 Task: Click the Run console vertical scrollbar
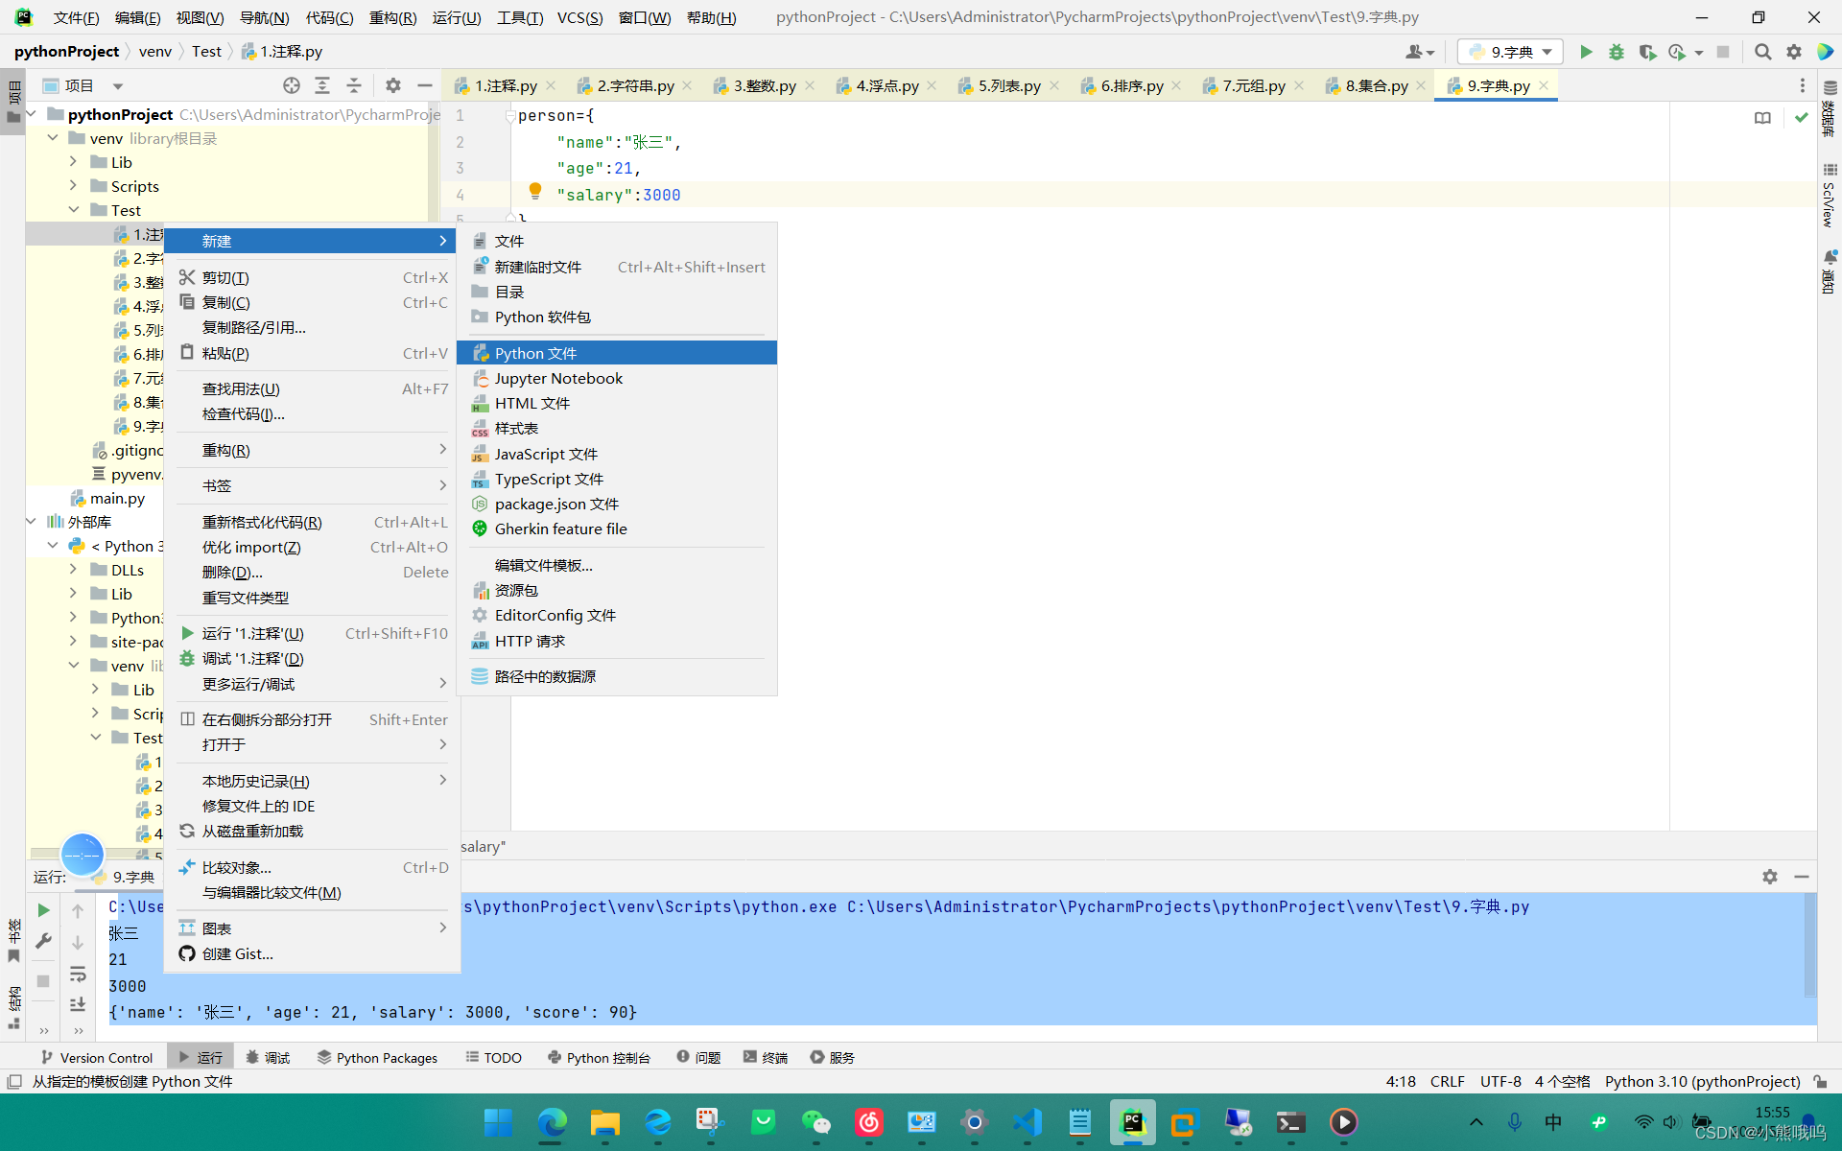tap(1809, 945)
